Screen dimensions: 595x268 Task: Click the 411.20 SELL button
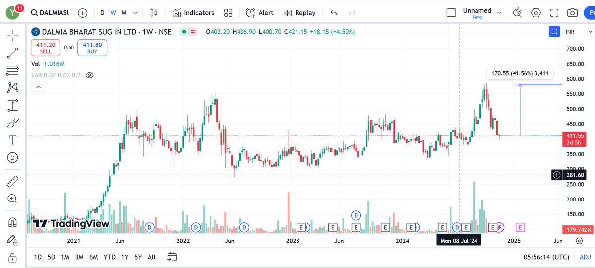46,48
